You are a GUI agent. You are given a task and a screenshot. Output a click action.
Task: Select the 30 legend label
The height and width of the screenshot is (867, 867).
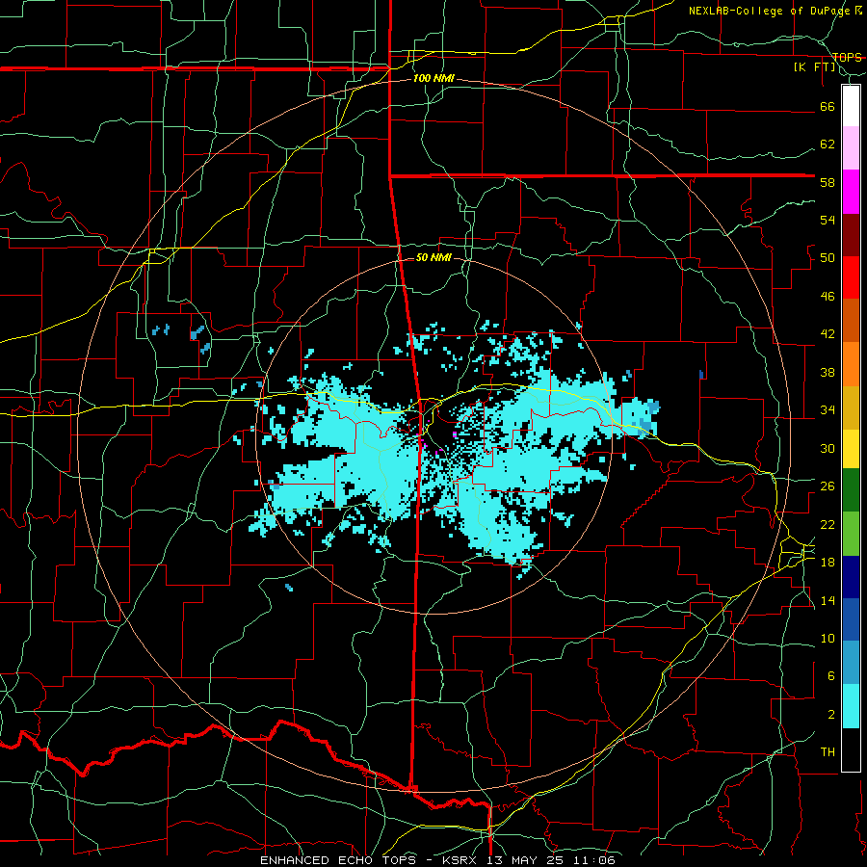point(828,448)
